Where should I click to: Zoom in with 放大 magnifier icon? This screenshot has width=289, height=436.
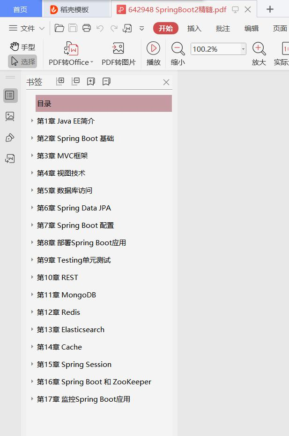click(x=259, y=54)
